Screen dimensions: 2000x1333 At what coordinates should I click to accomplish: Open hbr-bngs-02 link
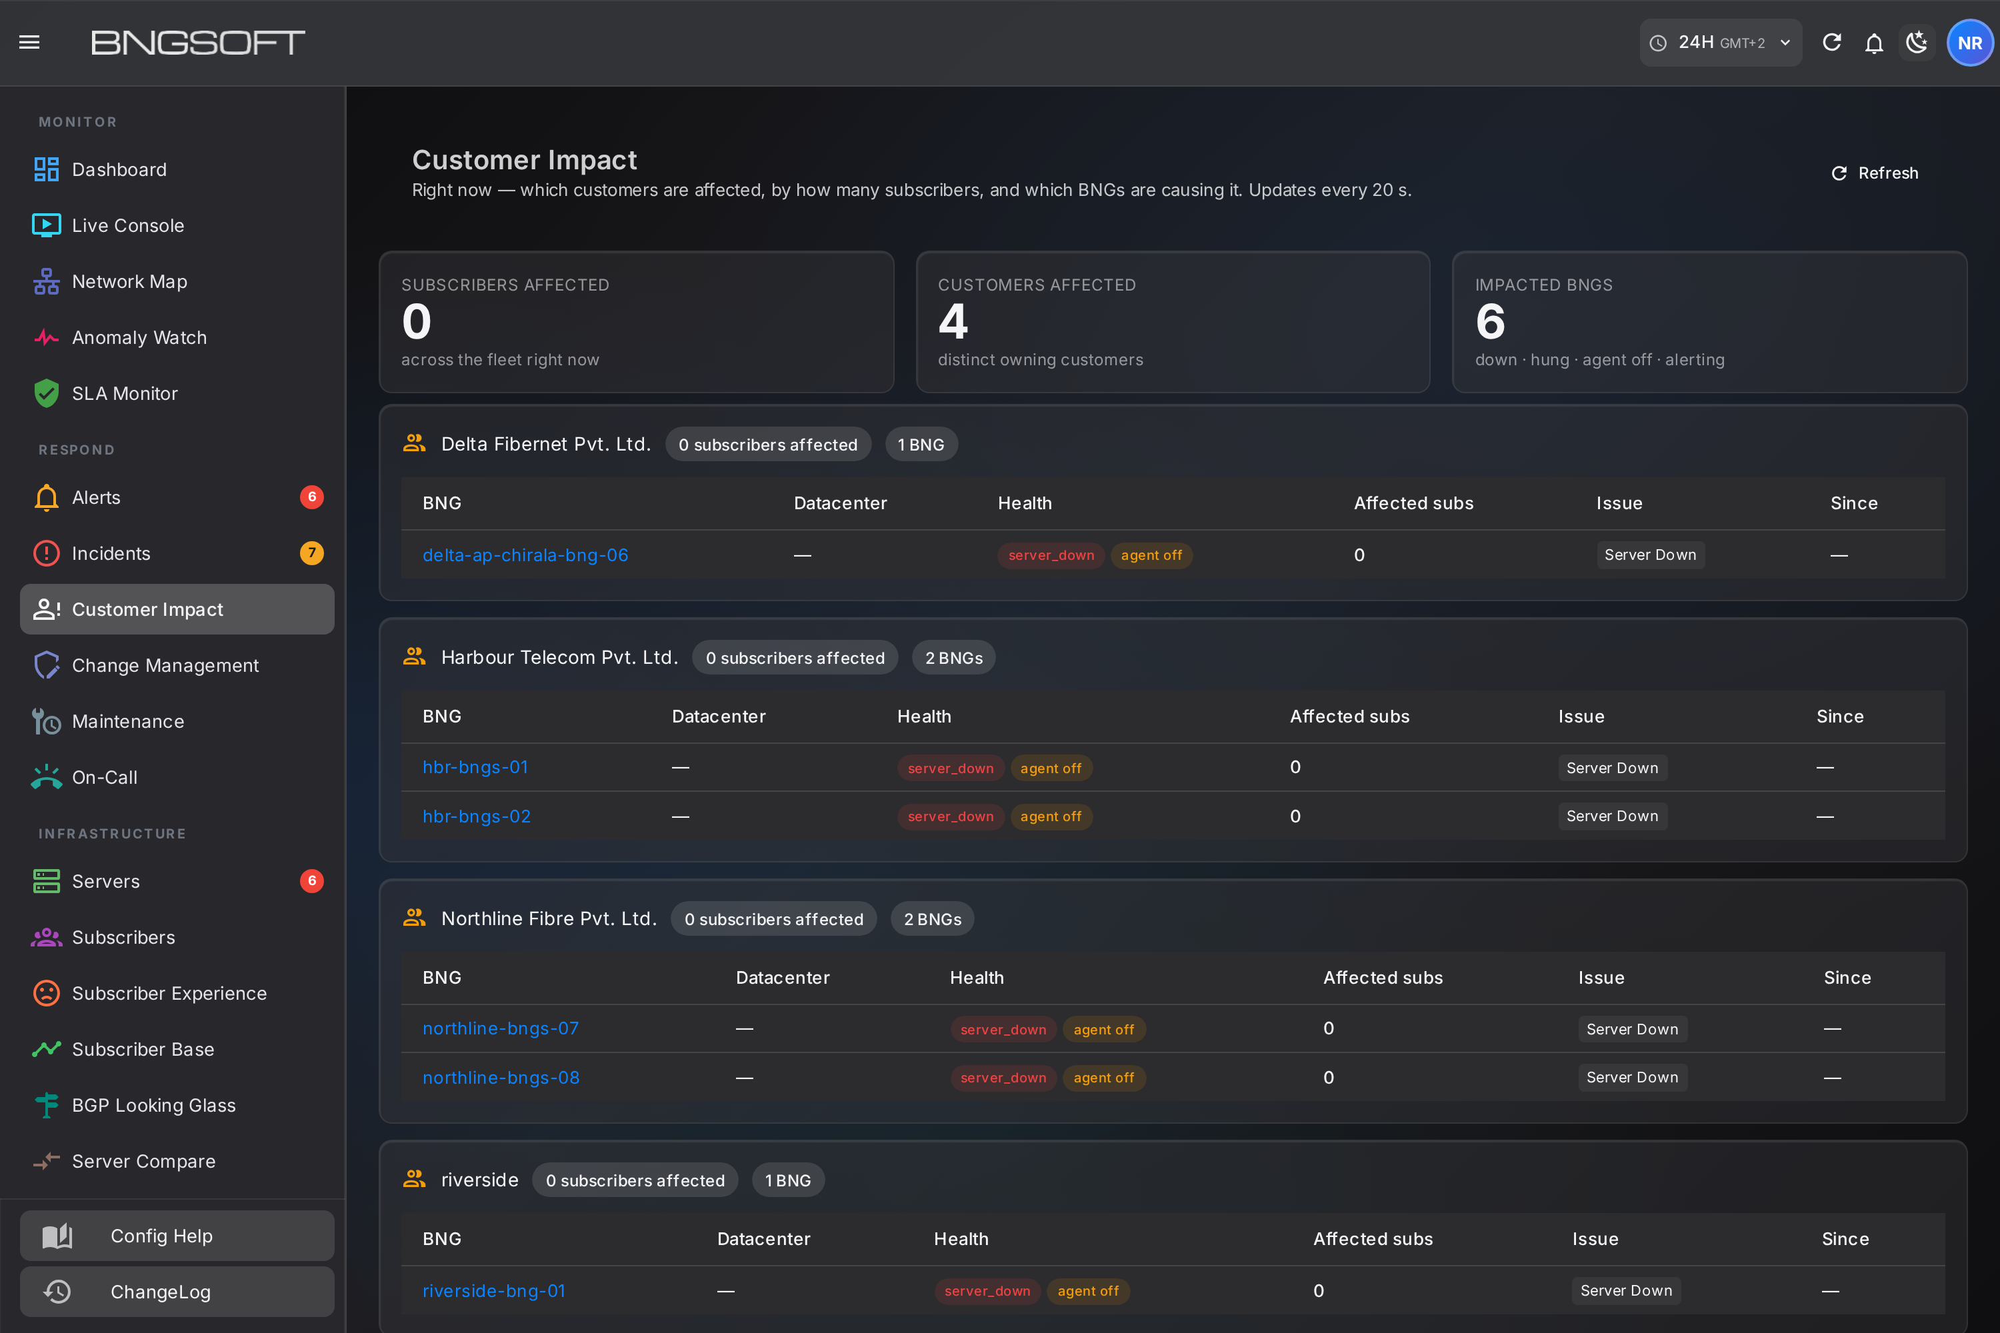(x=476, y=817)
